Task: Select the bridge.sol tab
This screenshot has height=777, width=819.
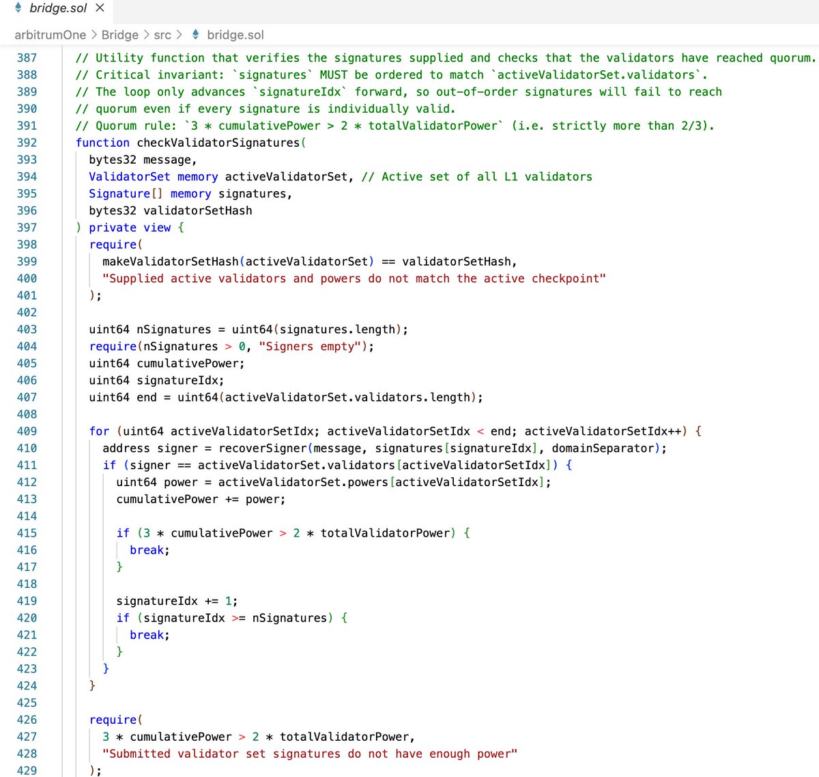Action: [58, 8]
